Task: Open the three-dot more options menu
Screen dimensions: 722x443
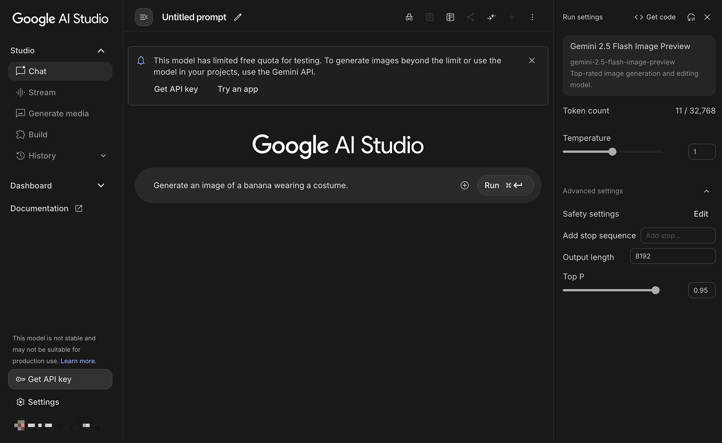Action: pos(533,17)
